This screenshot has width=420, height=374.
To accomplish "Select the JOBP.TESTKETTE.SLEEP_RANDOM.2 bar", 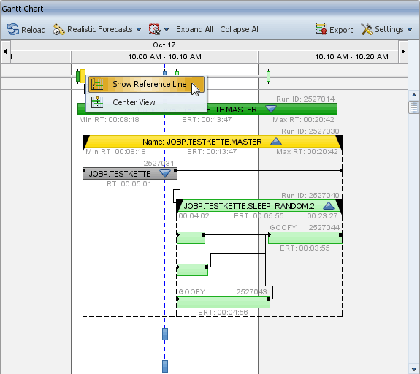I will (259, 206).
